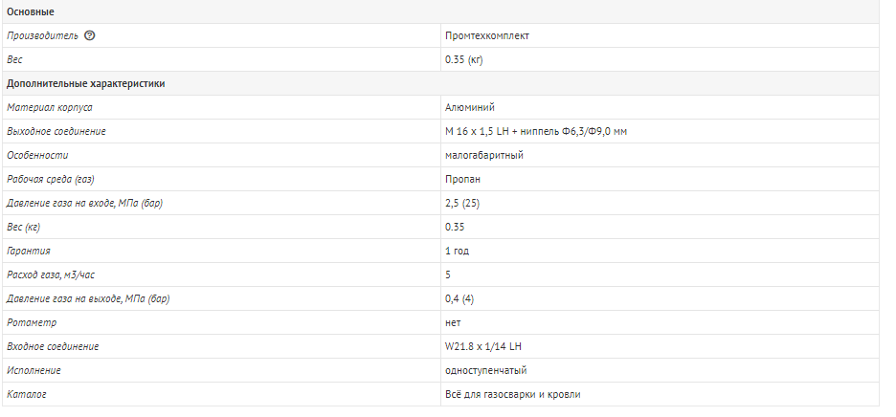
Task: Click the Гарантия row label
Action: click(x=29, y=251)
